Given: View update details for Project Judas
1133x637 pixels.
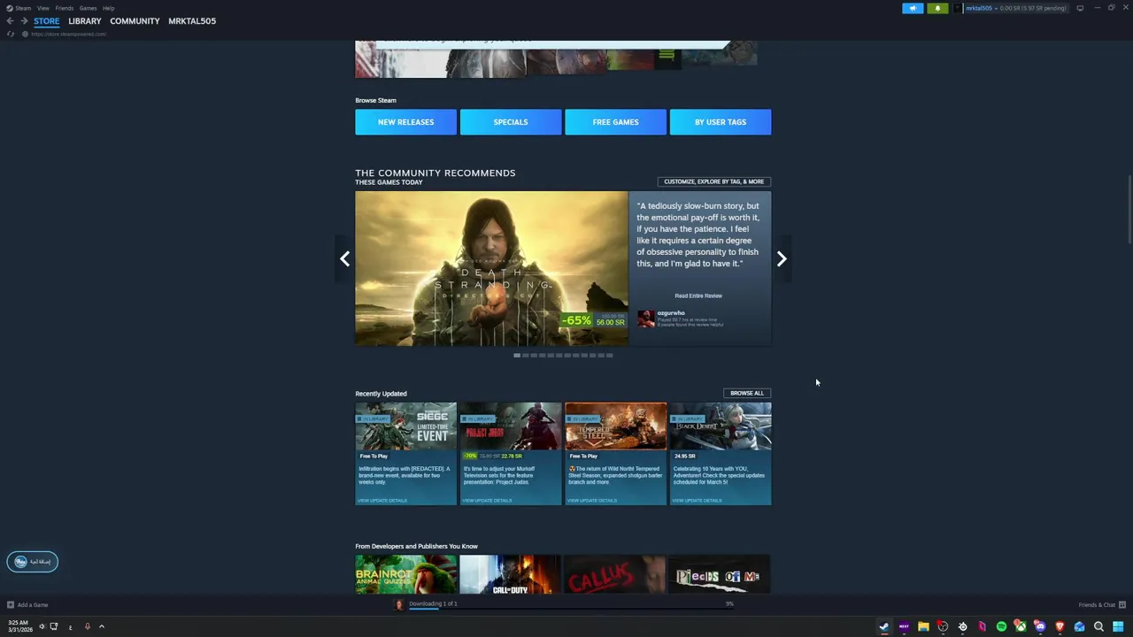Looking at the screenshot, I should [488, 501].
